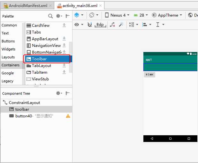Hide the Palette panel

click(x=68, y=16)
